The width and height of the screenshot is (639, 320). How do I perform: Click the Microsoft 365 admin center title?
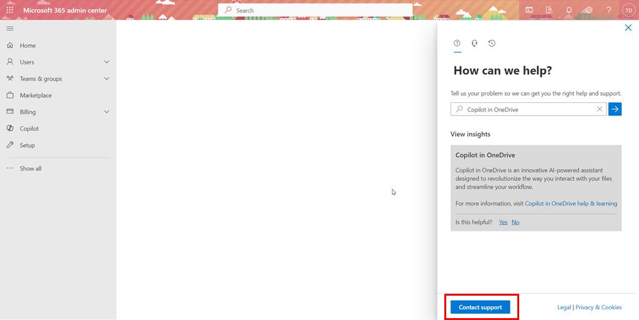tap(65, 10)
